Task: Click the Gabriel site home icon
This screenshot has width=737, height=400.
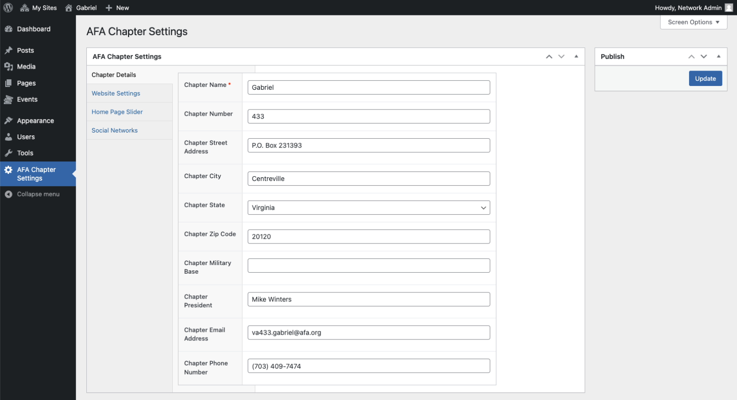Action: [x=69, y=8]
